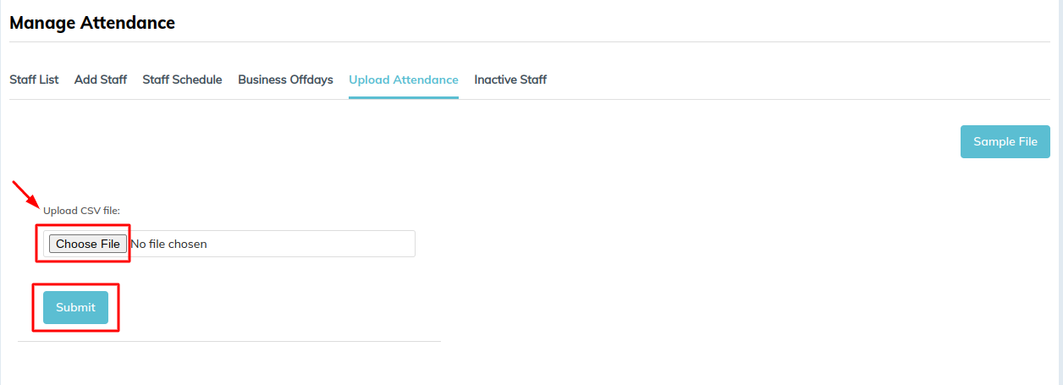Click the 'Upload CSV file:' label

[x=82, y=211]
